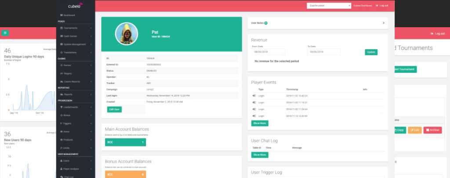Click the Items icon in sidebar

(x=62, y=132)
